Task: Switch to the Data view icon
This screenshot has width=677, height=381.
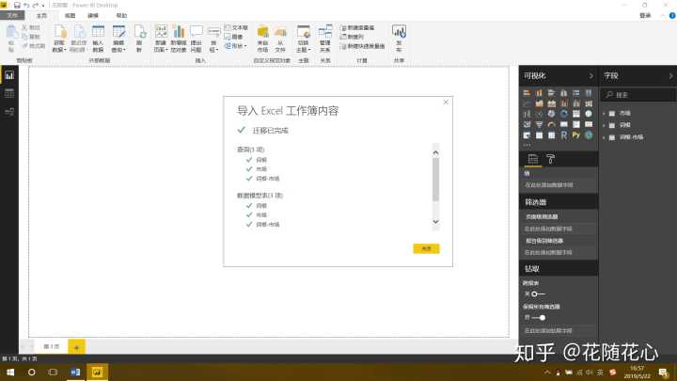Action: point(9,93)
